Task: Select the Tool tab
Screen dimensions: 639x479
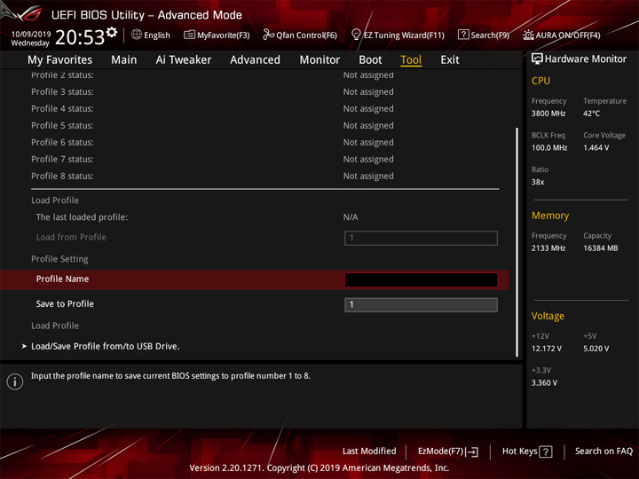Action: [411, 60]
